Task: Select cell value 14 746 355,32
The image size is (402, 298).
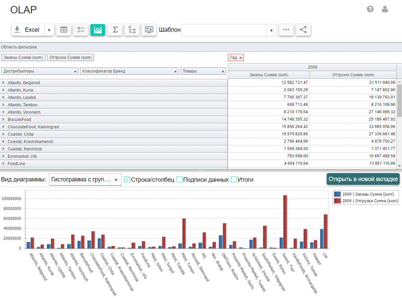Action: [269, 119]
